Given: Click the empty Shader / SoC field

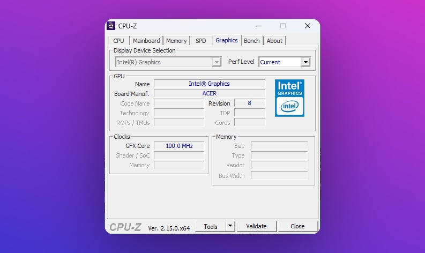Looking at the screenshot, I should coord(179,155).
